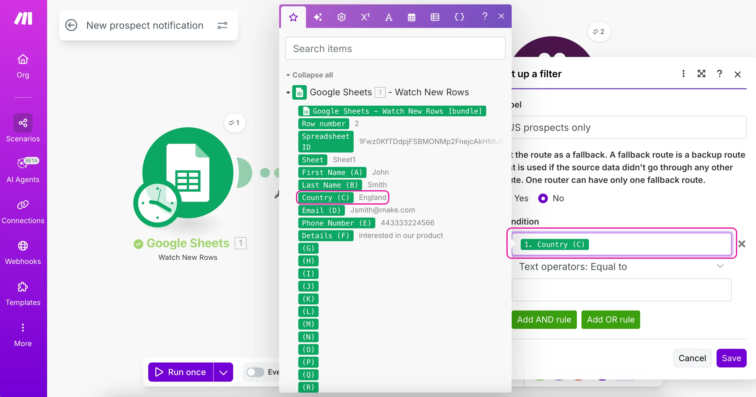The image size is (756, 397).
Task: Switch to the text functions tab
Action: [x=389, y=17]
